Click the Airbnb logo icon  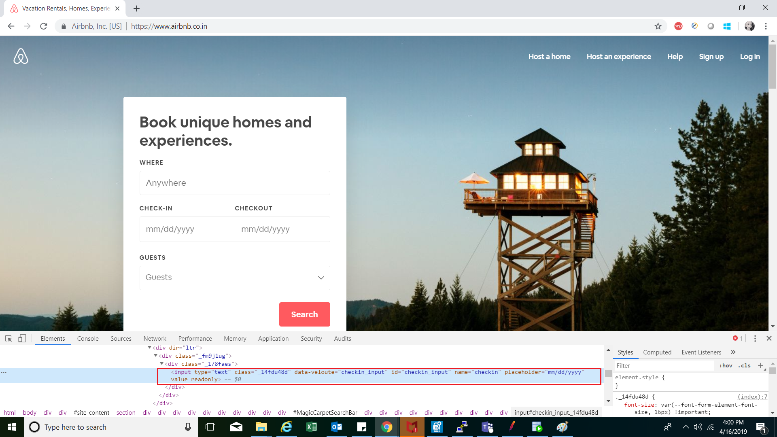21,56
